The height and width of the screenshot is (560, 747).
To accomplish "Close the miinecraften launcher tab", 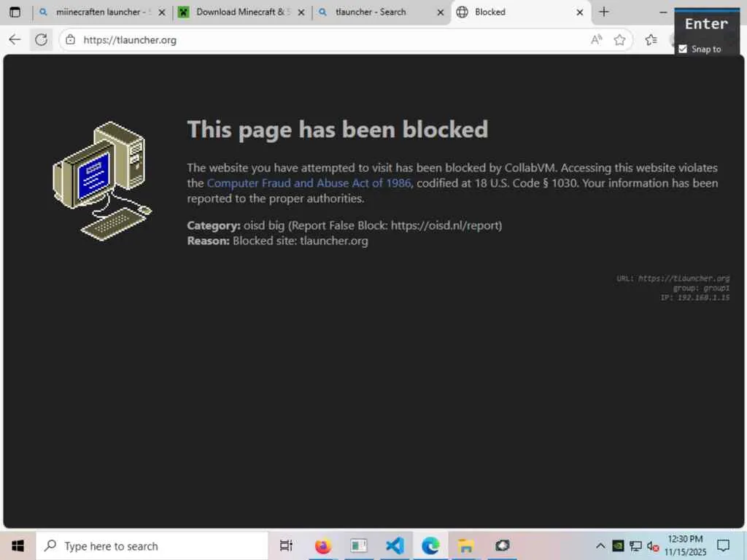I will click(x=161, y=12).
